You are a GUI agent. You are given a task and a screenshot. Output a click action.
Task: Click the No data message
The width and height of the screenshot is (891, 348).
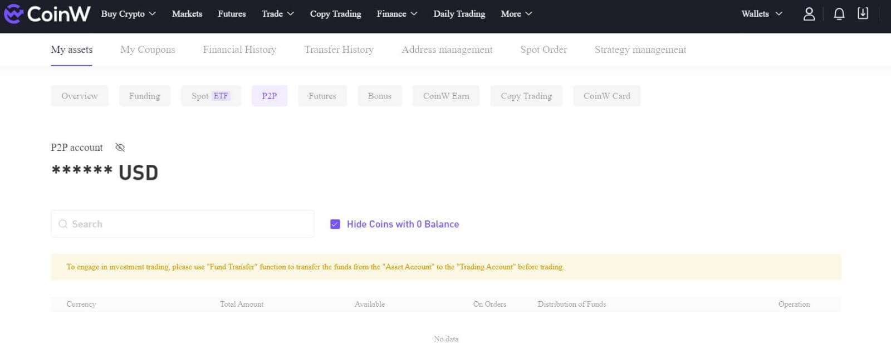coord(446,339)
